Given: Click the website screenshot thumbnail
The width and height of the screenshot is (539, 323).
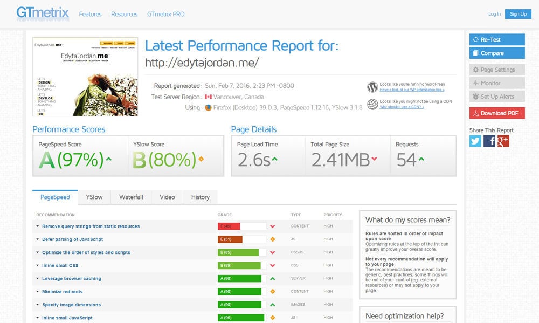Looking at the screenshot, I should tap(85, 77).
